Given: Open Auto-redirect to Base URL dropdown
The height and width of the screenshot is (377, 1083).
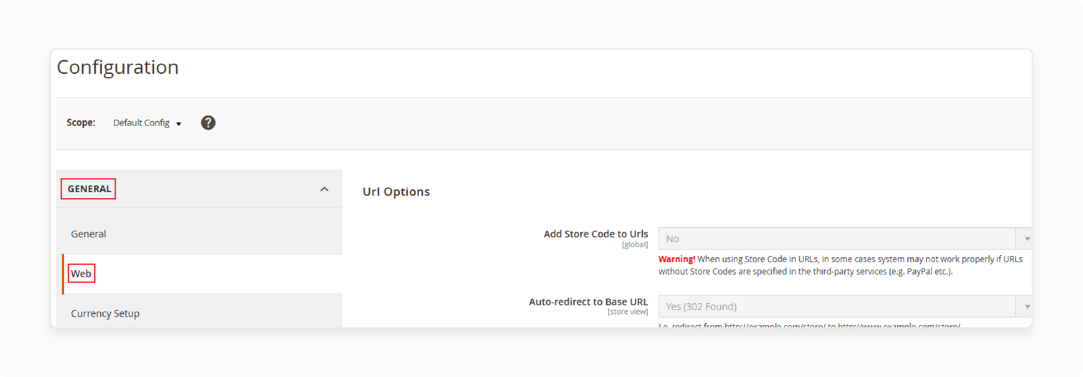Looking at the screenshot, I should tap(845, 306).
